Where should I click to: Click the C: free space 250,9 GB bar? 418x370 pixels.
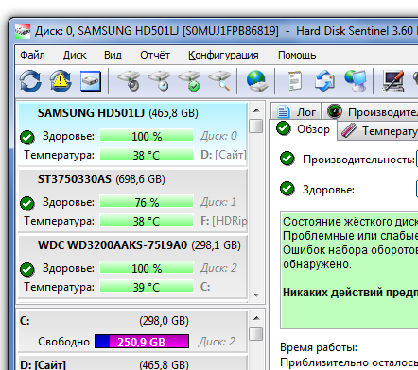(142, 342)
